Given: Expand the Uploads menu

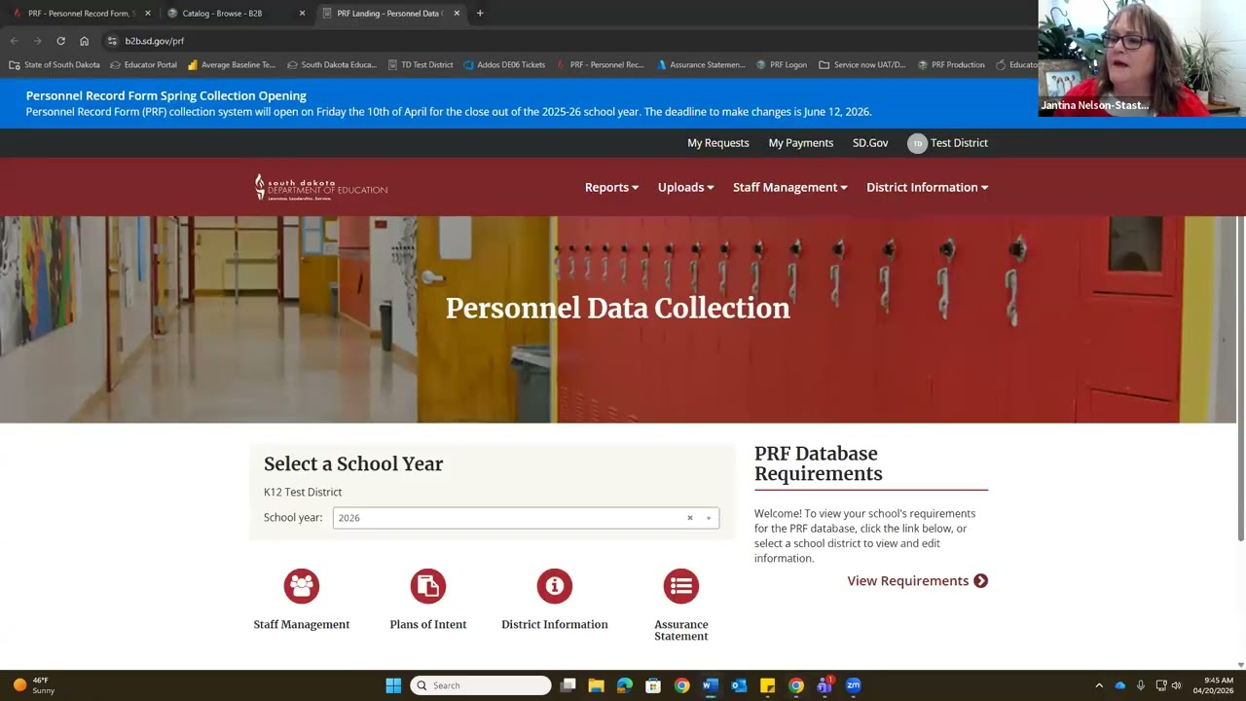Looking at the screenshot, I should [x=685, y=187].
